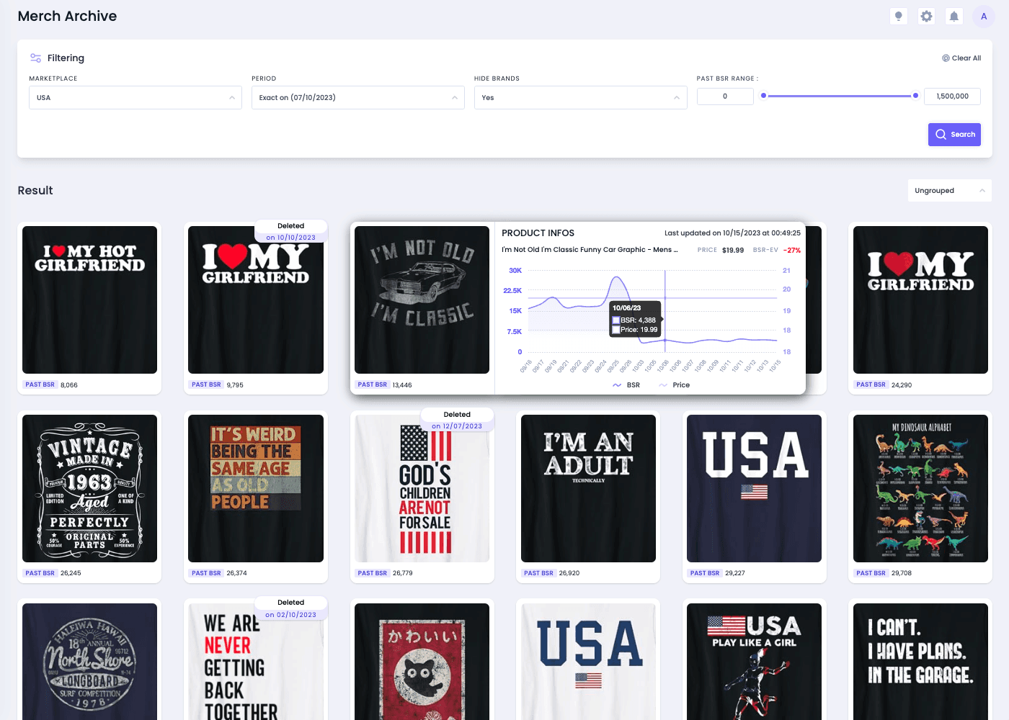Open the notifications bell
Viewport: 1009px width, 720px height.
(954, 16)
